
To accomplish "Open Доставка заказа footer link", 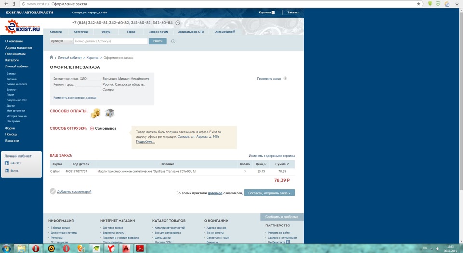I will coord(112,228).
